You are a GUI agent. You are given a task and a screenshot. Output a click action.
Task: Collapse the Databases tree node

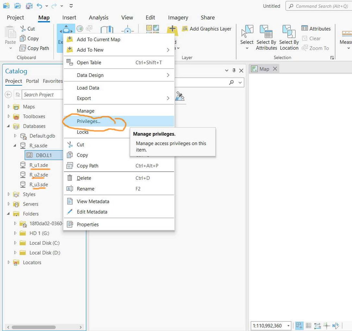[x=8, y=126]
